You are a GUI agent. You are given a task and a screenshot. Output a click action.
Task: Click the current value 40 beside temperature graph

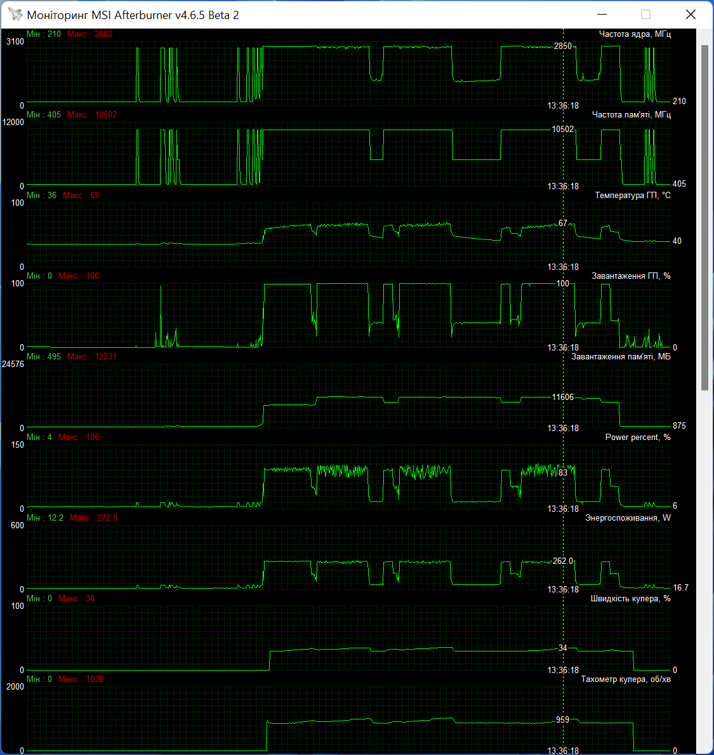click(x=677, y=241)
